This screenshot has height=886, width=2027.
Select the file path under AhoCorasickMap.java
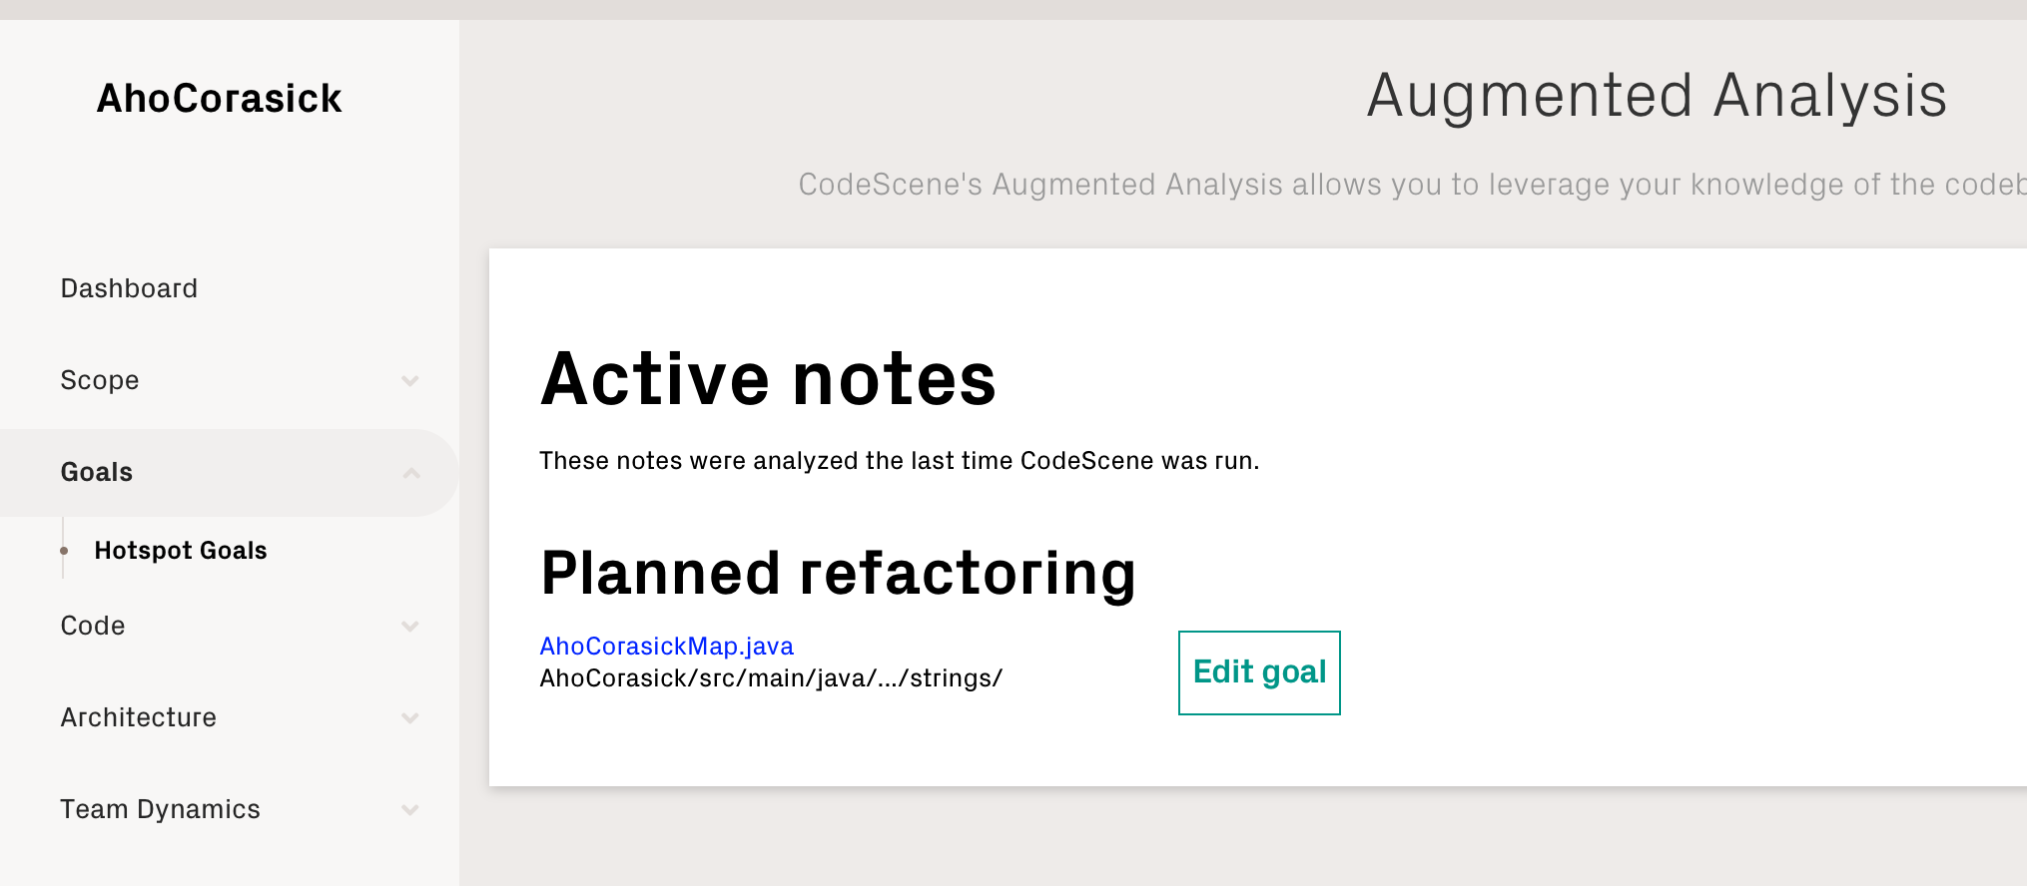771,677
